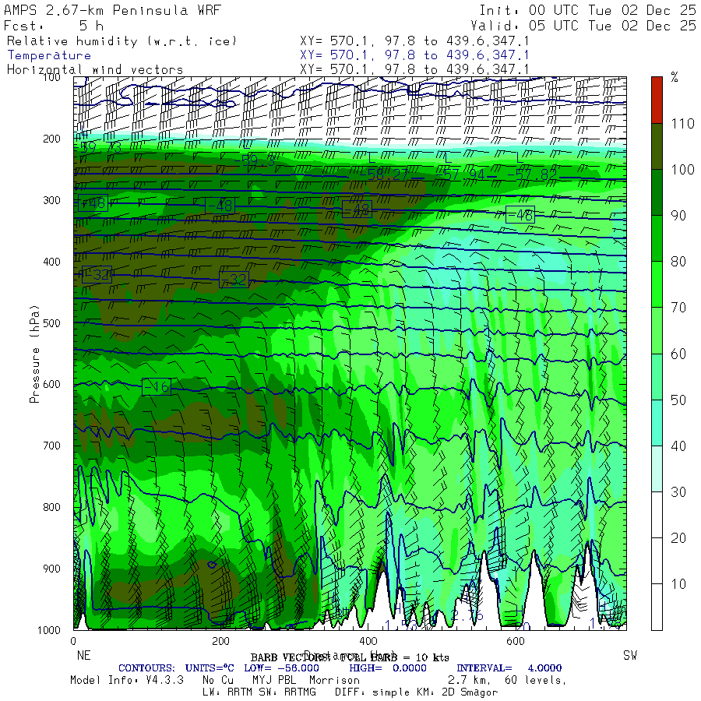Click the 0 tick label on the distance axis
Screen dimensions: 701x701
(x=73, y=641)
